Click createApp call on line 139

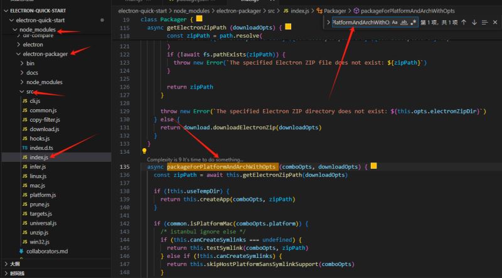click(x=215, y=199)
